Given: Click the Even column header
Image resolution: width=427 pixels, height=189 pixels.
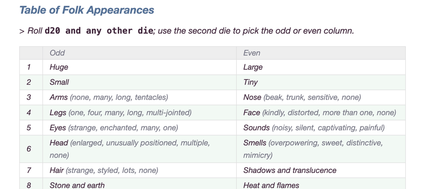Looking at the screenshot, I should (252, 53).
